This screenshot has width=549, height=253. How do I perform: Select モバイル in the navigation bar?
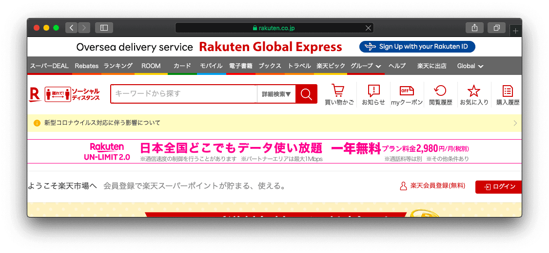pos(211,66)
